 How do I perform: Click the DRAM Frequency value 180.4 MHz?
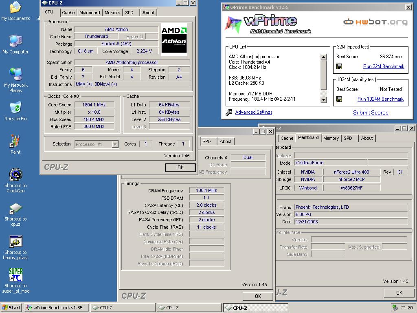(x=206, y=190)
